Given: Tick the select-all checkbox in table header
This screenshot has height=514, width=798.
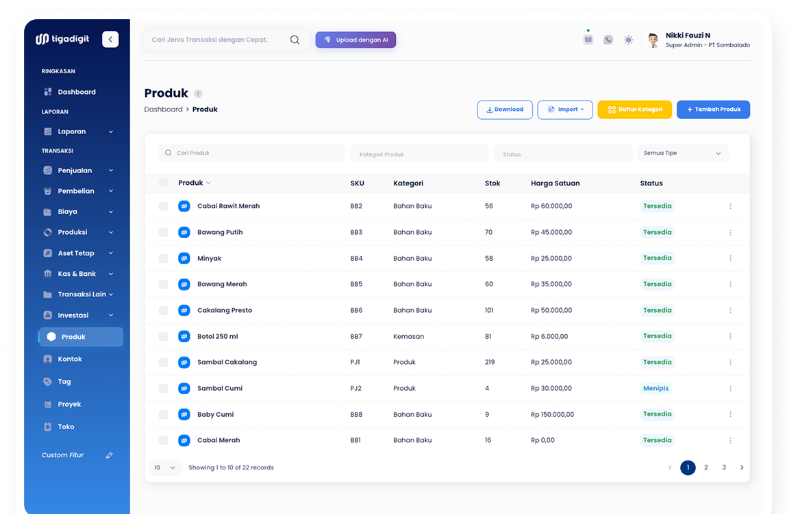Looking at the screenshot, I should point(163,183).
